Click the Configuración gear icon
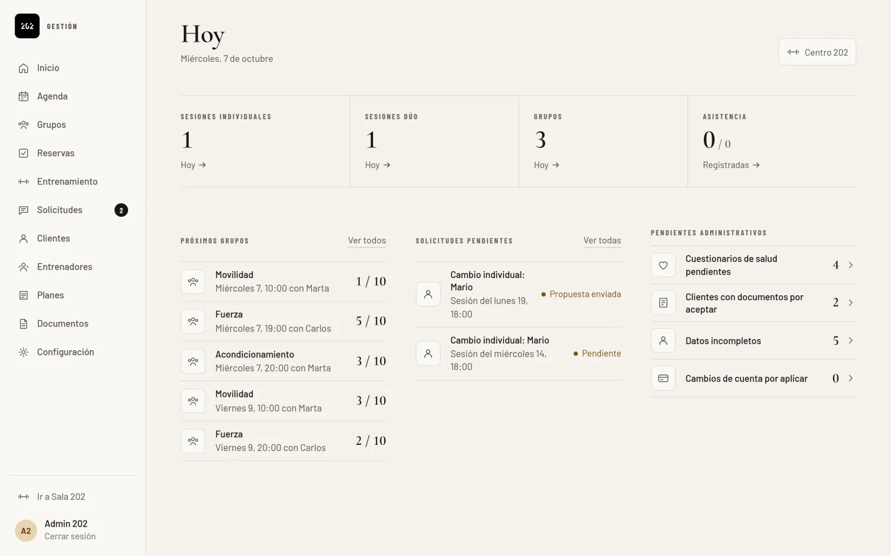This screenshot has height=556, width=891. click(x=23, y=352)
